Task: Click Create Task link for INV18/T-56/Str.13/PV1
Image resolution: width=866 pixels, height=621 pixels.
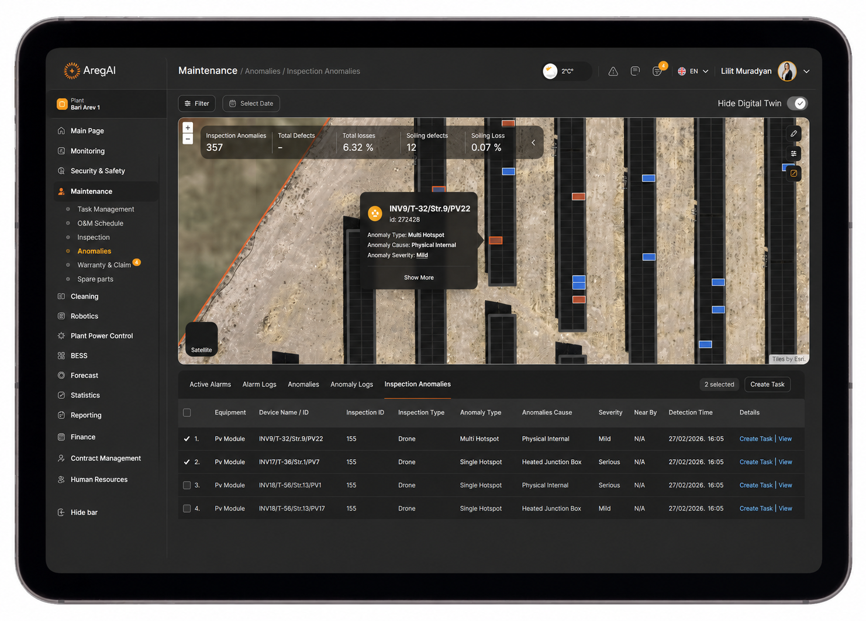Action: [755, 485]
